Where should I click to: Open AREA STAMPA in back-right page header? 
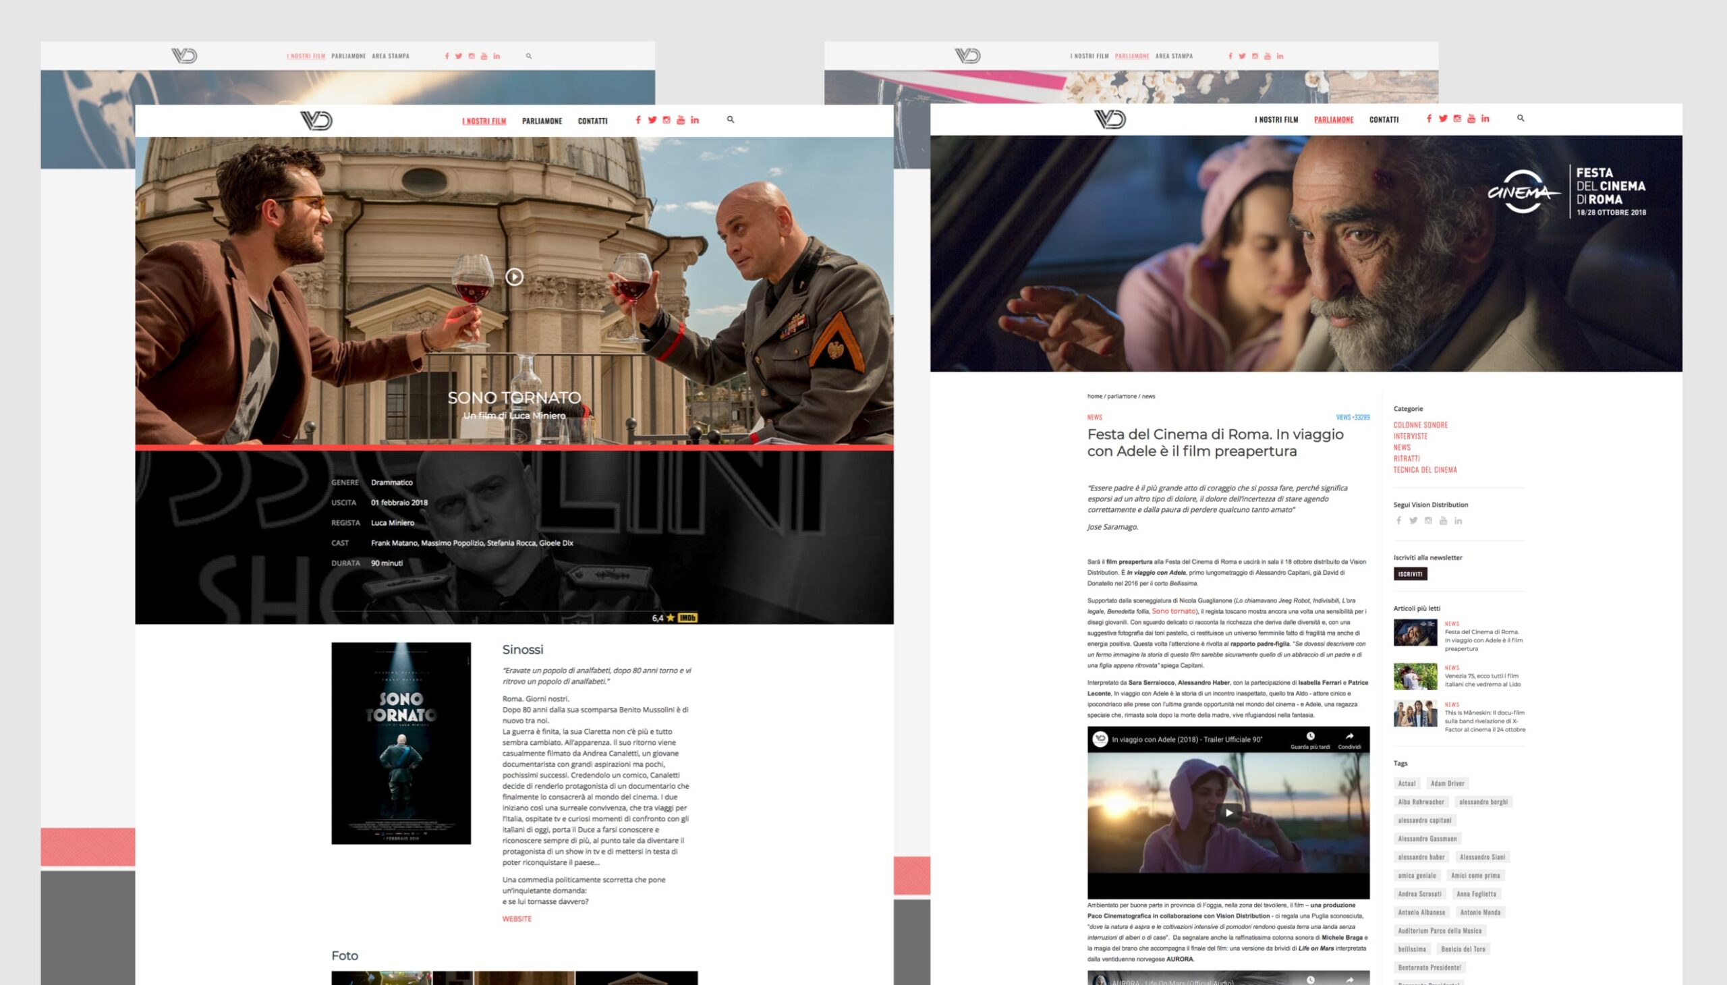point(1174,56)
